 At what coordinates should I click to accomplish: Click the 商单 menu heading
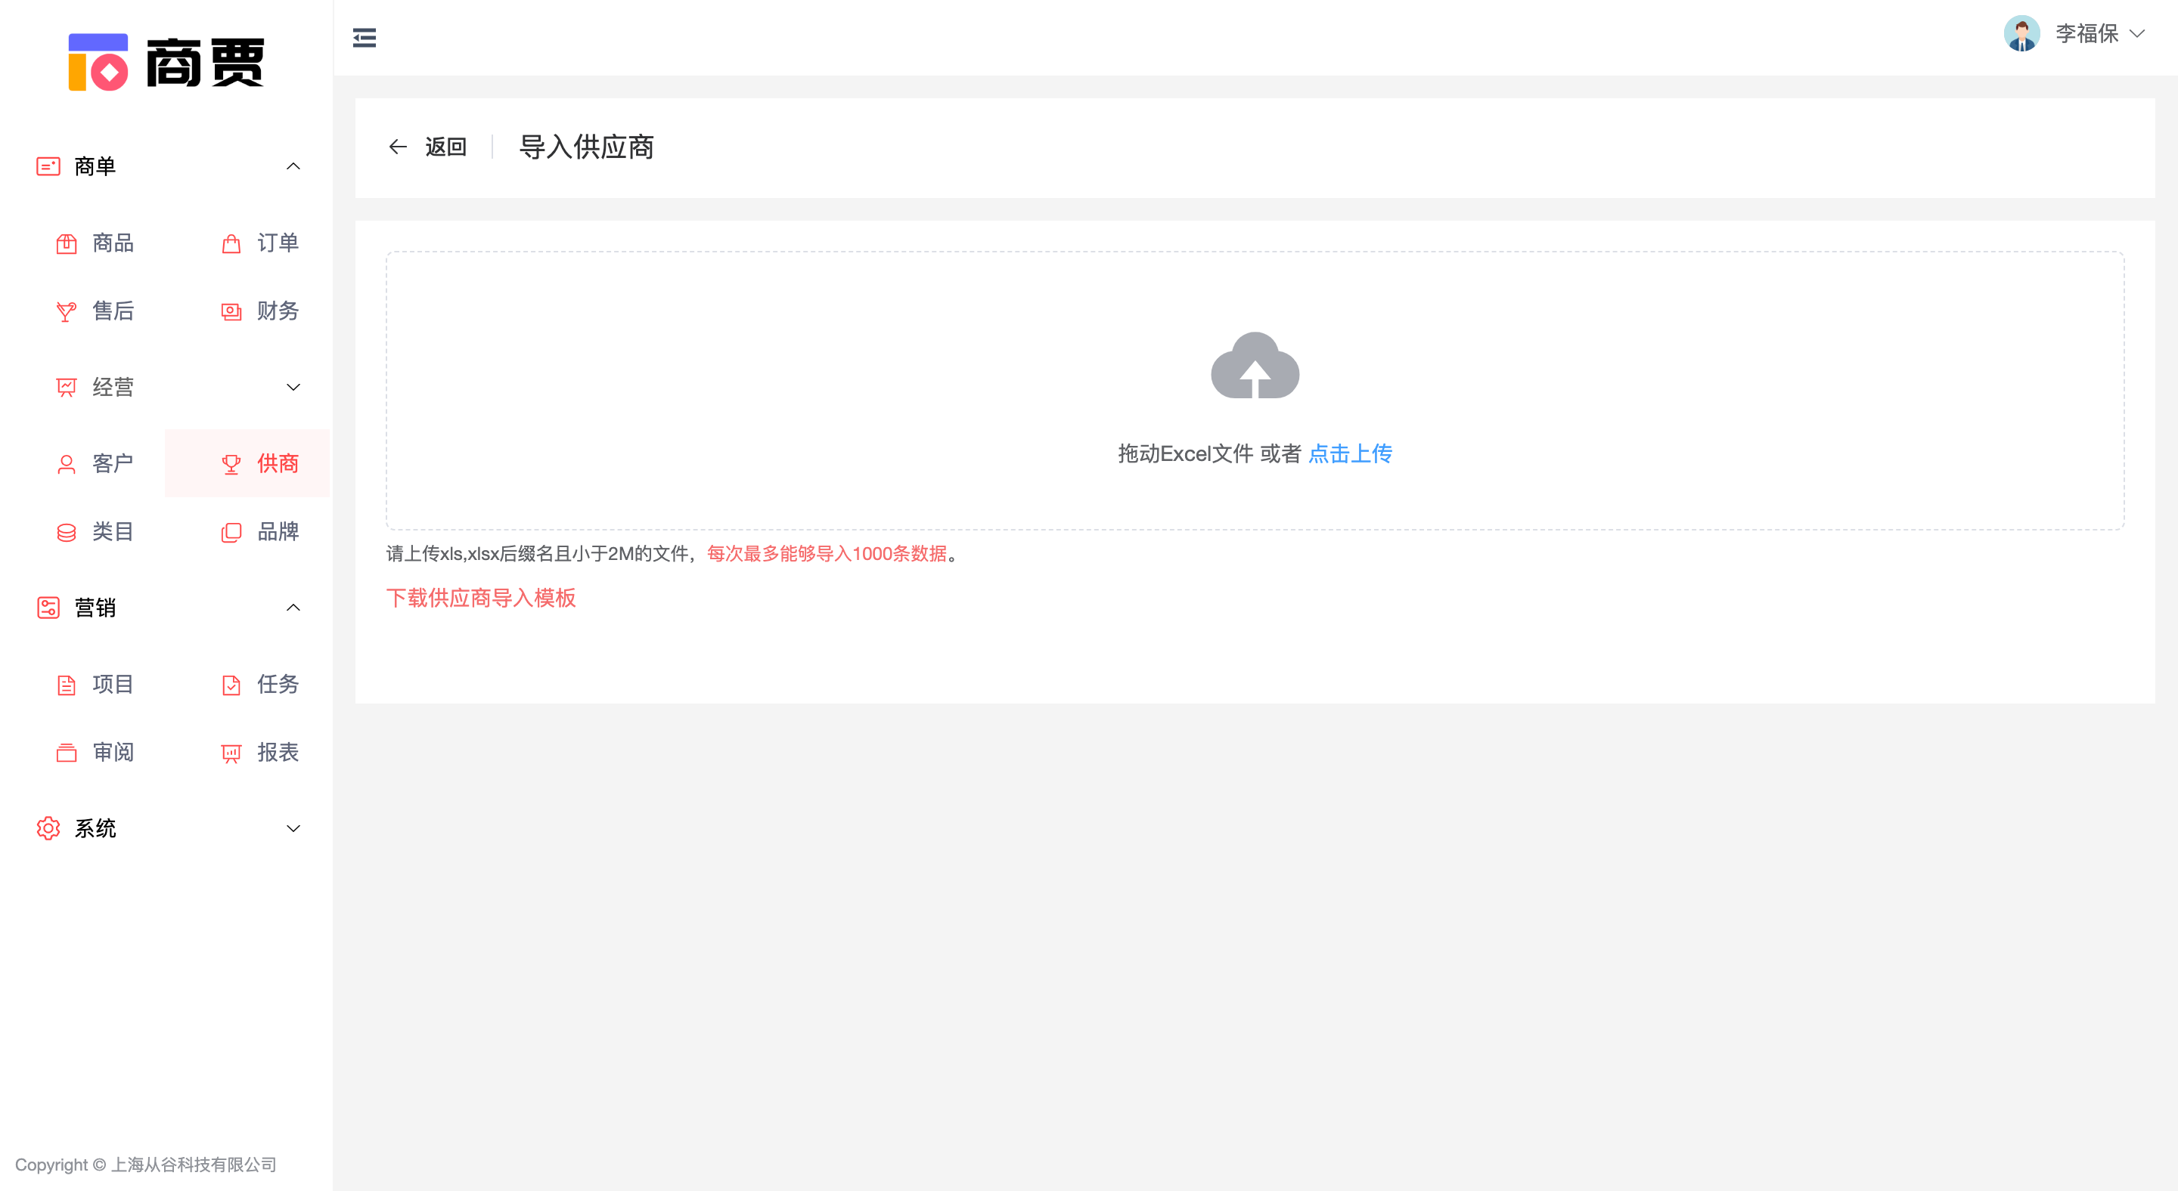(x=95, y=166)
